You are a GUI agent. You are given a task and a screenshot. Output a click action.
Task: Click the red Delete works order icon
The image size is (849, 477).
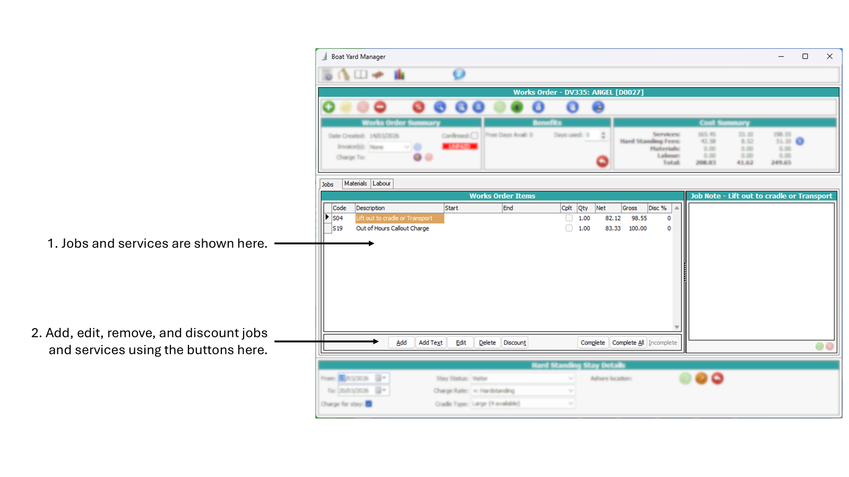[380, 107]
